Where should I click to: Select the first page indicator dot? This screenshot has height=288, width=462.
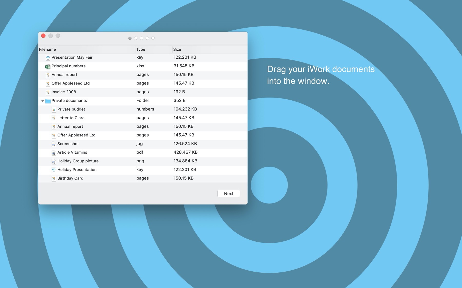pyautogui.click(x=130, y=38)
